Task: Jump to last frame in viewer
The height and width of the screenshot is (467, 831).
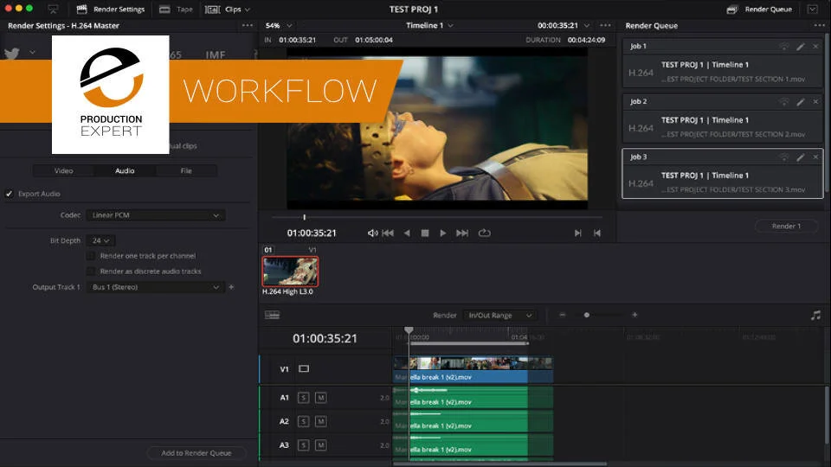Action: [x=462, y=233]
